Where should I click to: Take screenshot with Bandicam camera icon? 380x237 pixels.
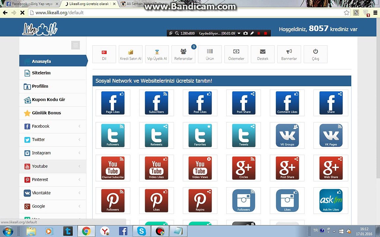coord(245,33)
